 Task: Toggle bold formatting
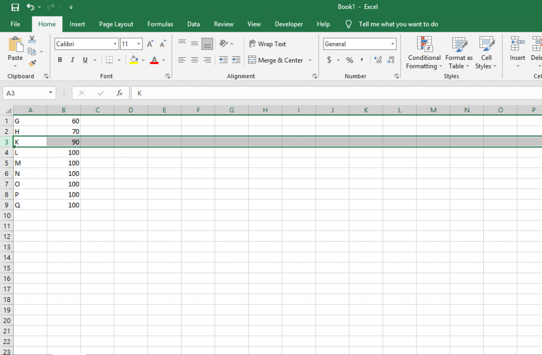[60, 60]
